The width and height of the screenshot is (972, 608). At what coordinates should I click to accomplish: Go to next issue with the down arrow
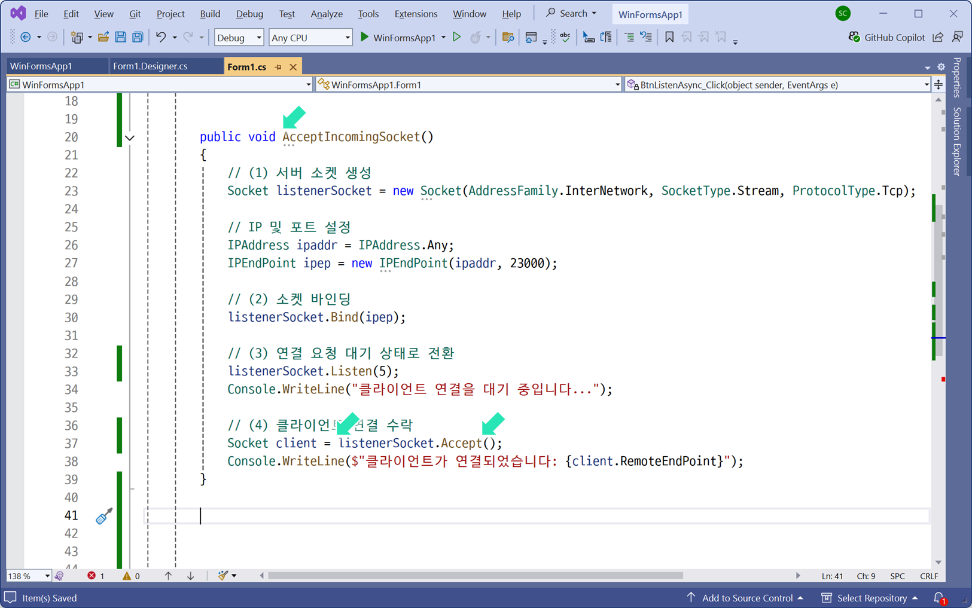190,576
